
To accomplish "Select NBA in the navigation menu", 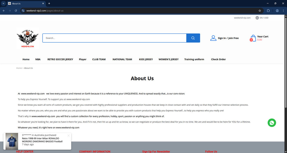I will (x=38, y=59).
